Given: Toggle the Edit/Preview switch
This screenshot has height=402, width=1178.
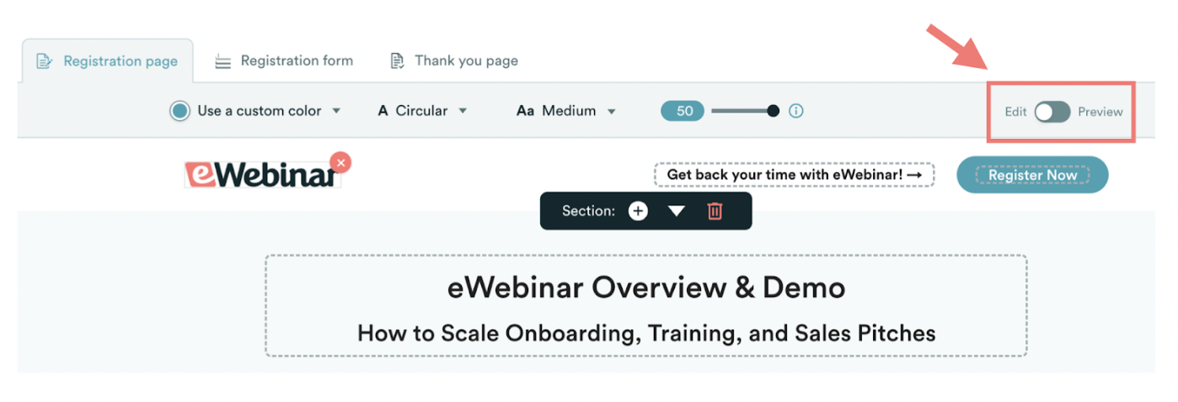Looking at the screenshot, I should pyautogui.click(x=1052, y=112).
